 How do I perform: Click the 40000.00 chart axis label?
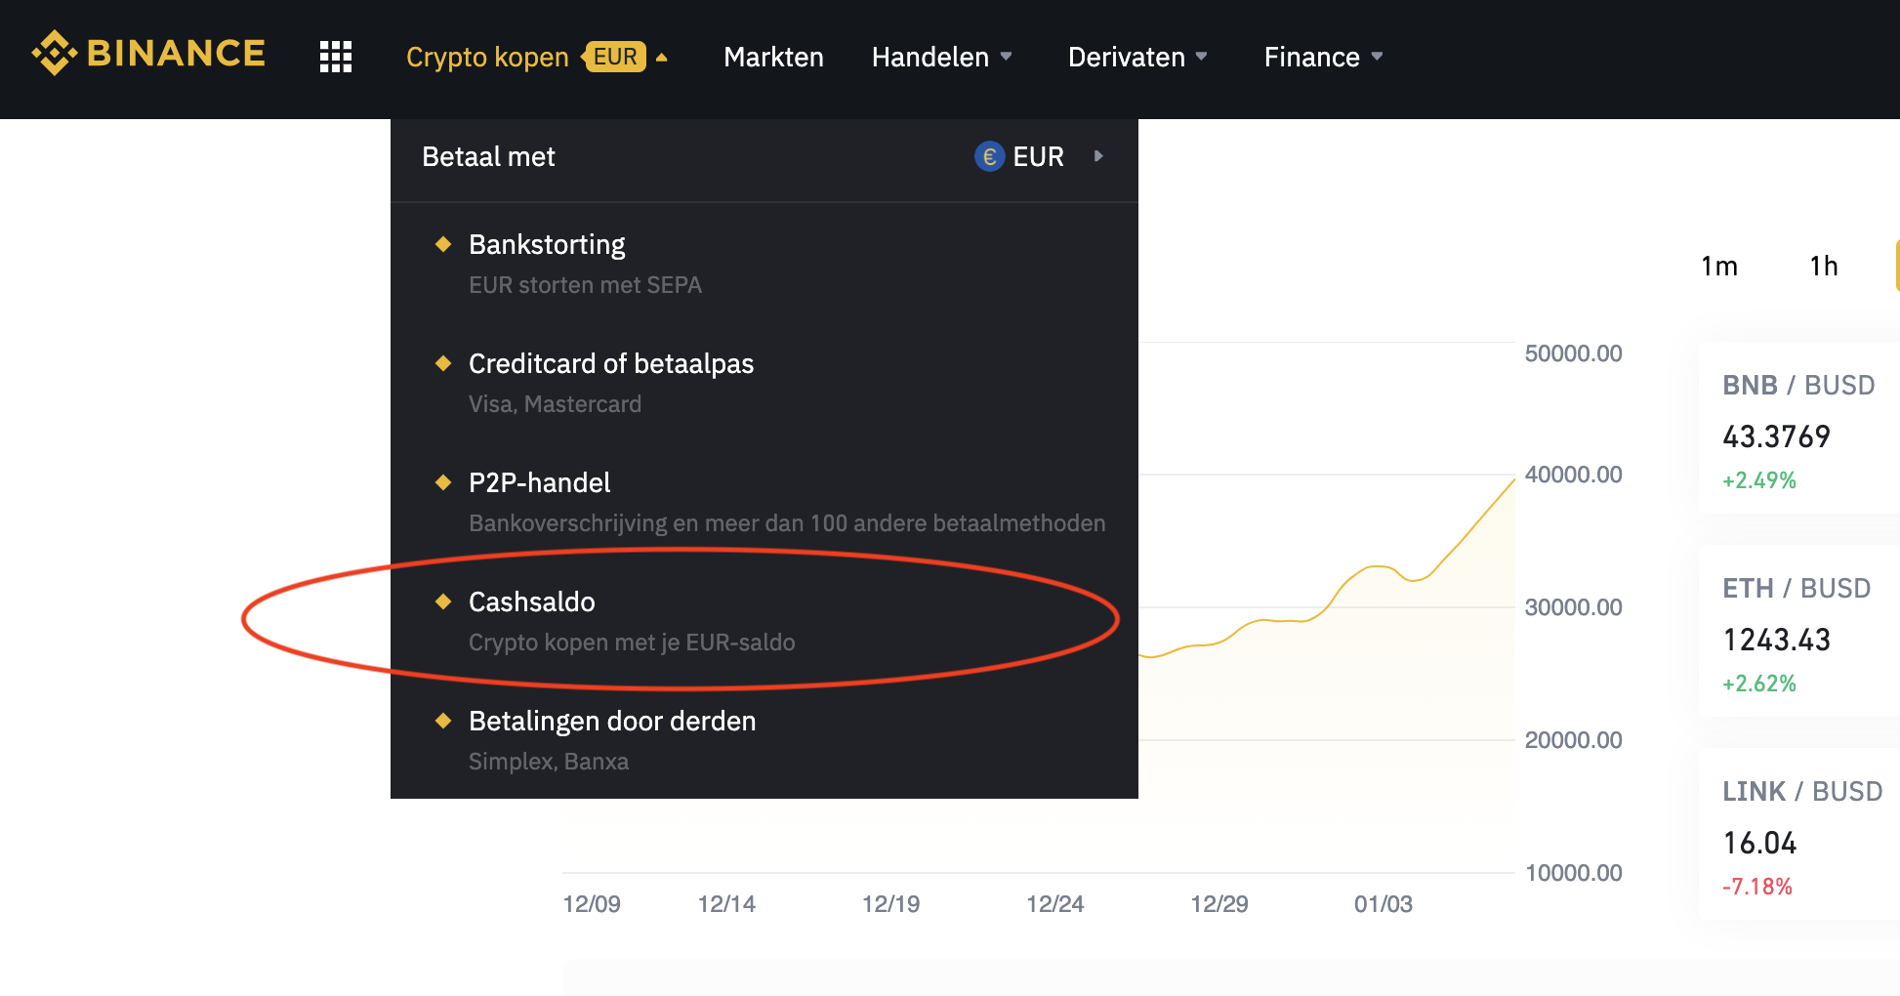tap(1573, 475)
